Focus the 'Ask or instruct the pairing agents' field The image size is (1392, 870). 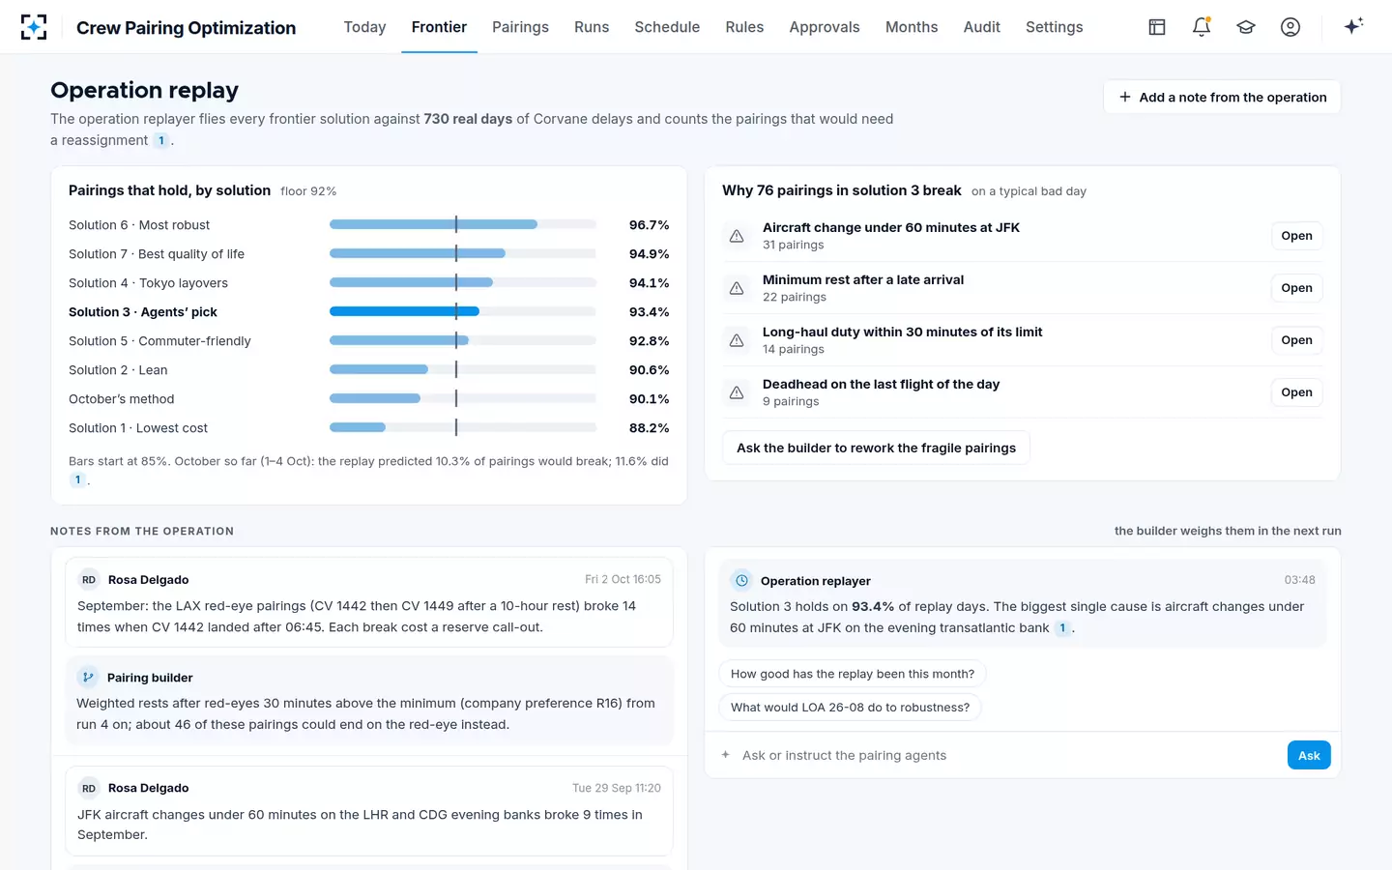1008,755
